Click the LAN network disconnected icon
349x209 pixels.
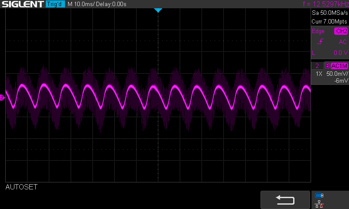click(319, 204)
